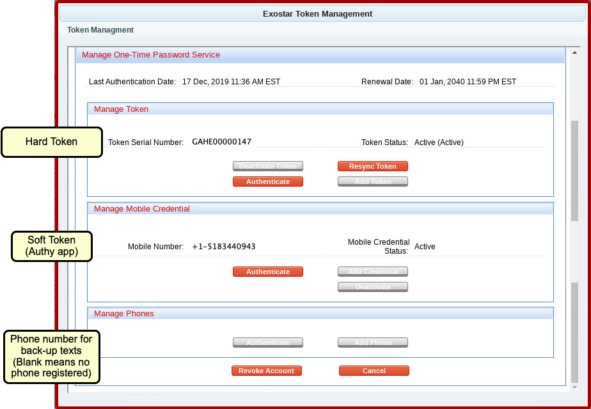Click the Manage Mobile Credential section header

(x=320, y=209)
